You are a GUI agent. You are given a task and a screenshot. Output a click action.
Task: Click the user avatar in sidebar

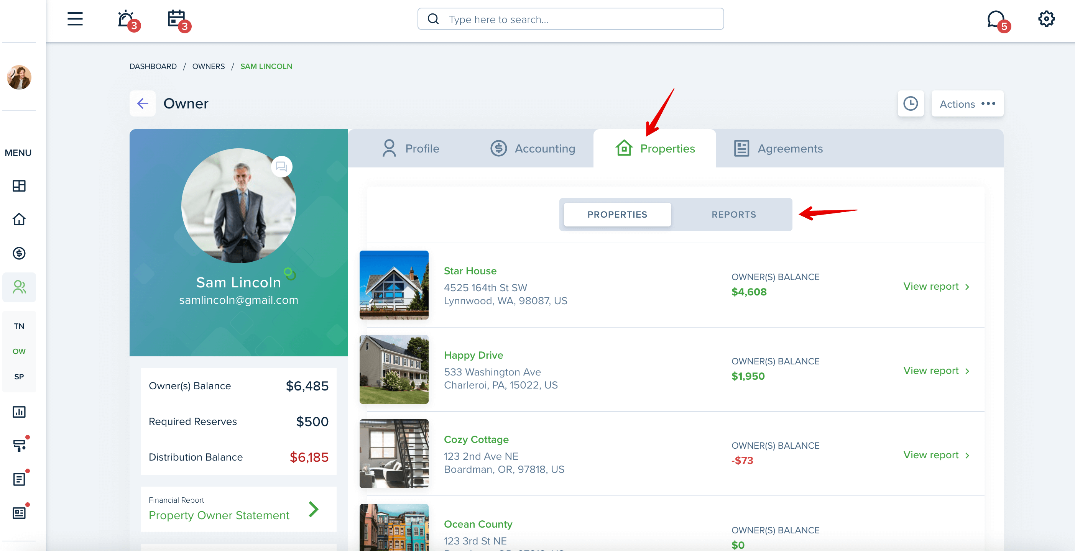(19, 77)
